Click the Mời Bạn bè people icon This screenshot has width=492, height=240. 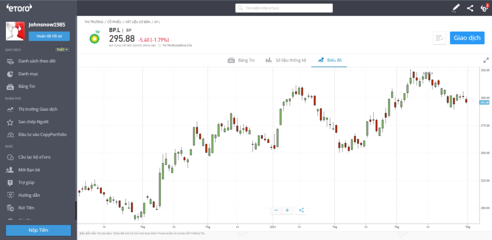(x=10, y=170)
